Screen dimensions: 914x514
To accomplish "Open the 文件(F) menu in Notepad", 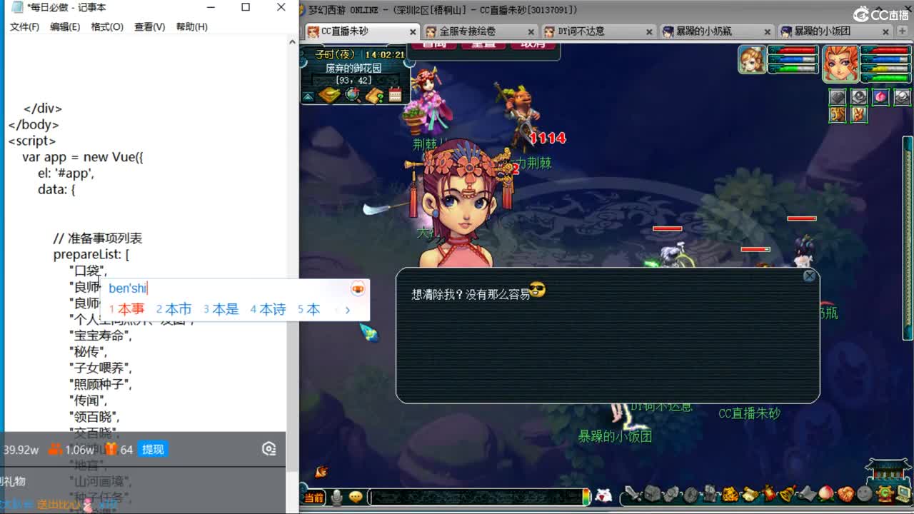I will (x=24, y=26).
